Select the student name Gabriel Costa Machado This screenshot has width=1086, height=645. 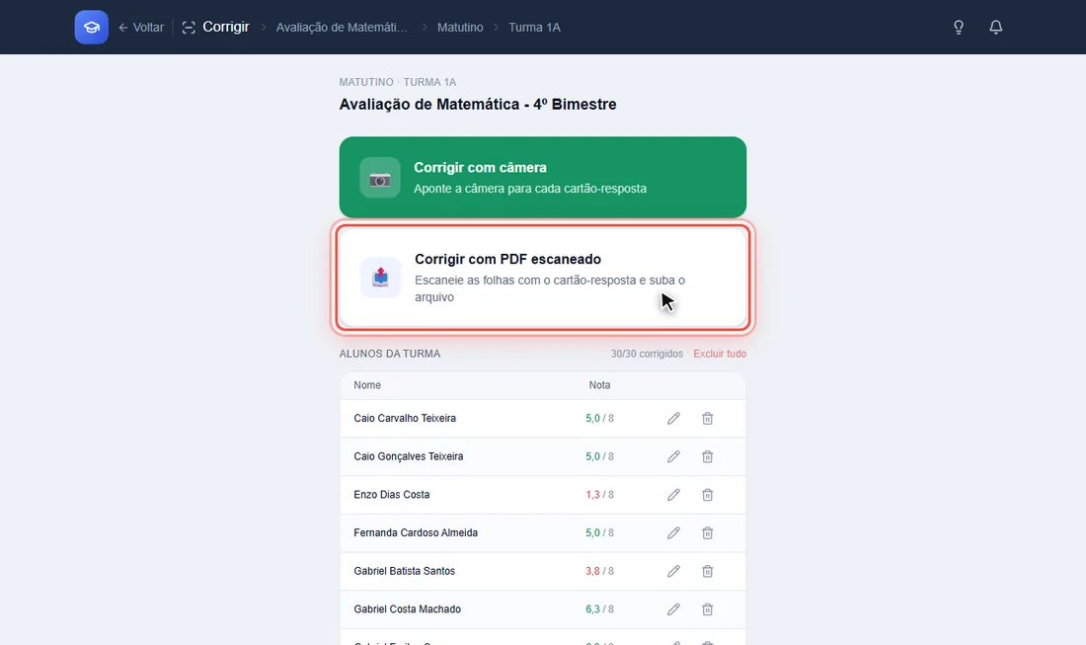(407, 609)
